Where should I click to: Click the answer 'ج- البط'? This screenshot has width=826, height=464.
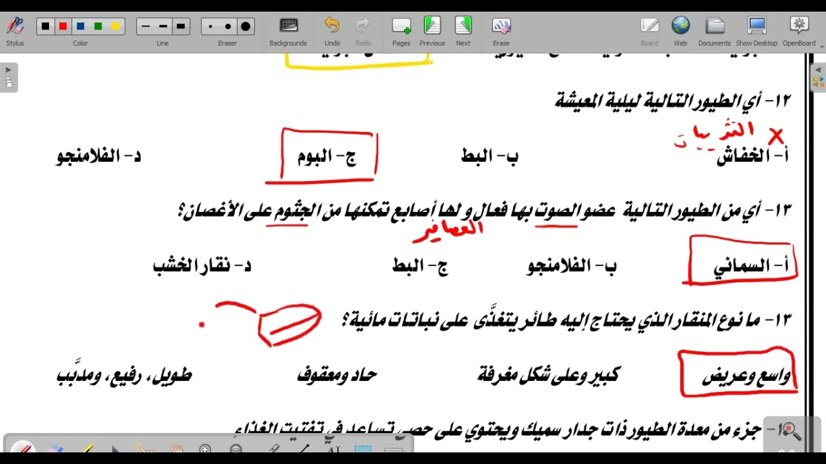click(x=420, y=266)
